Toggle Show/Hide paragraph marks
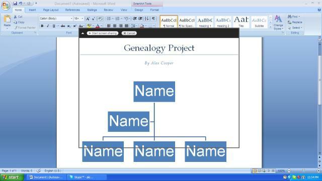 (153, 19)
